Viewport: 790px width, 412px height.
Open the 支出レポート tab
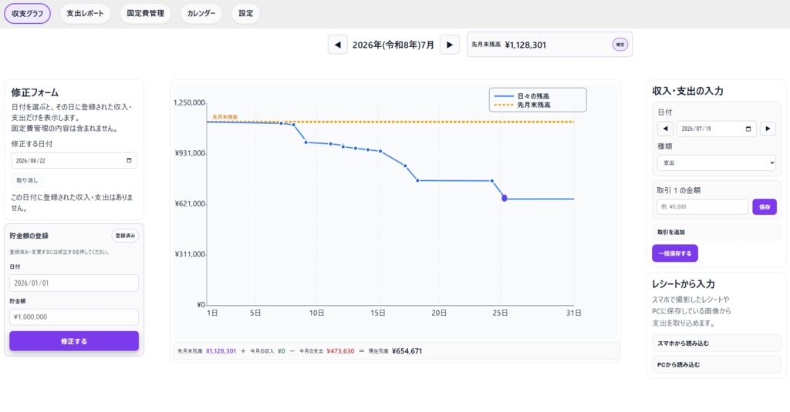[85, 14]
